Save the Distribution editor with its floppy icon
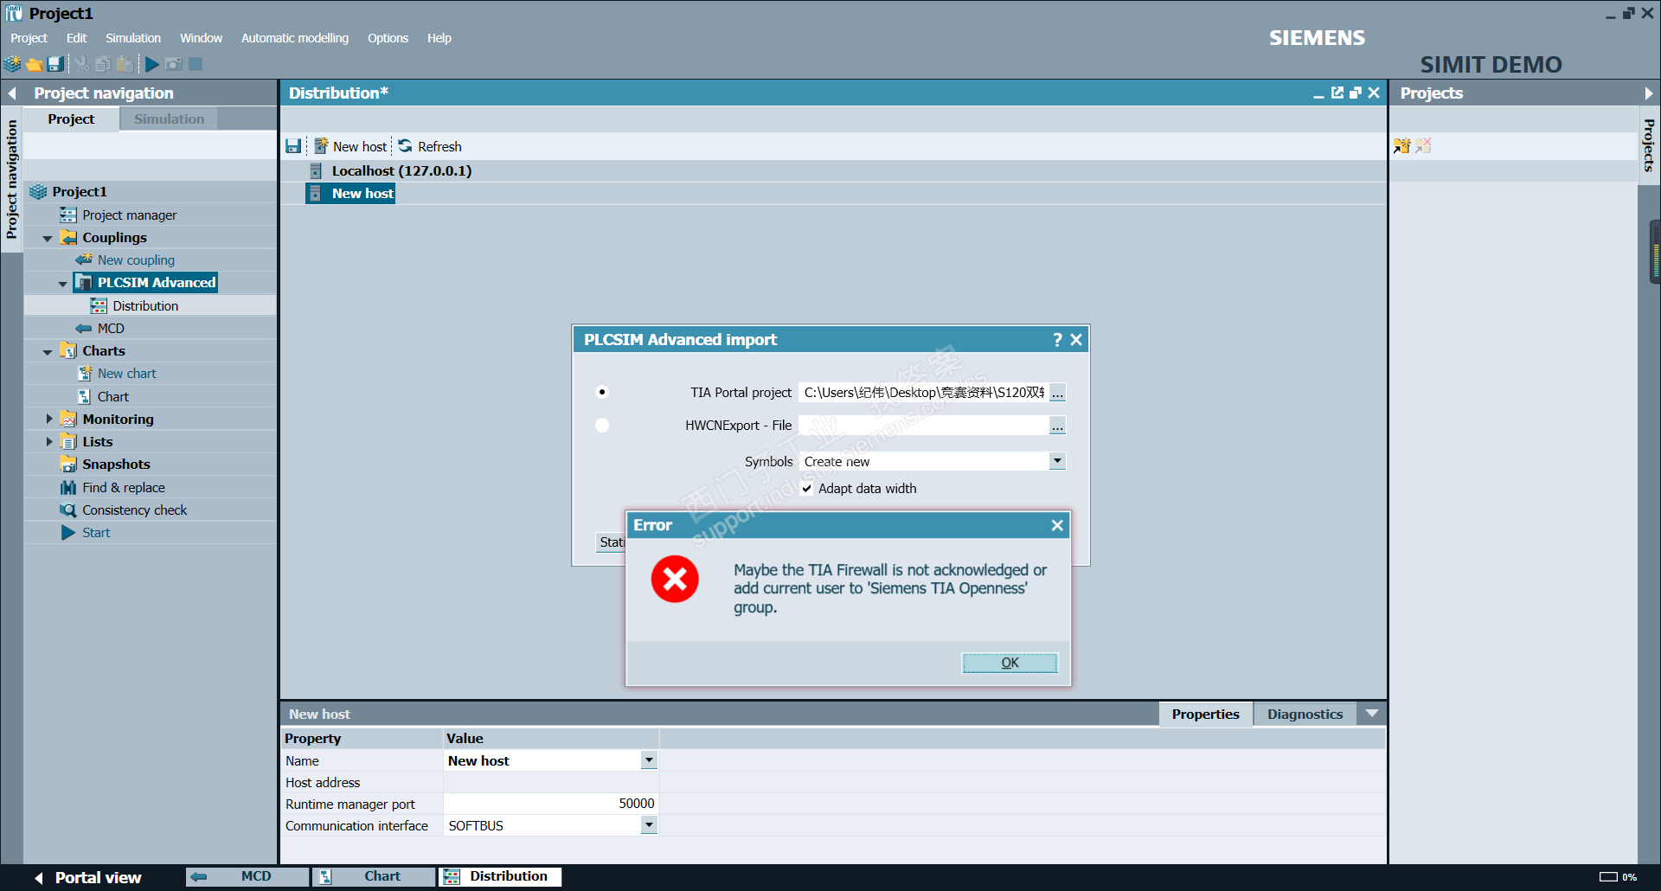 click(293, 146)
